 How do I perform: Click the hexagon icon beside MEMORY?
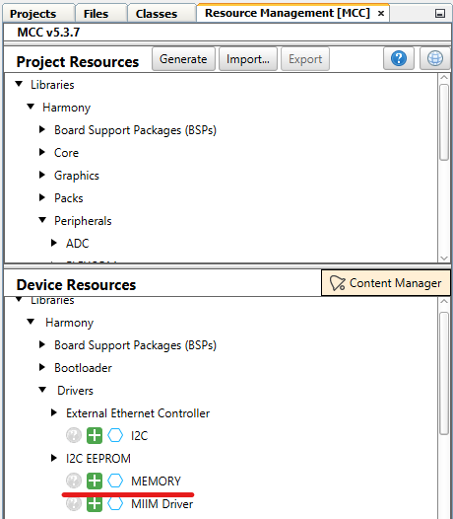(x=115, y=481)
